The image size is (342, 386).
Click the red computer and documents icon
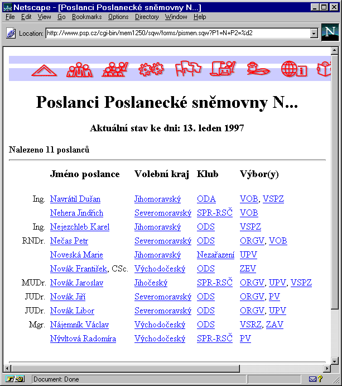point(223,69)
